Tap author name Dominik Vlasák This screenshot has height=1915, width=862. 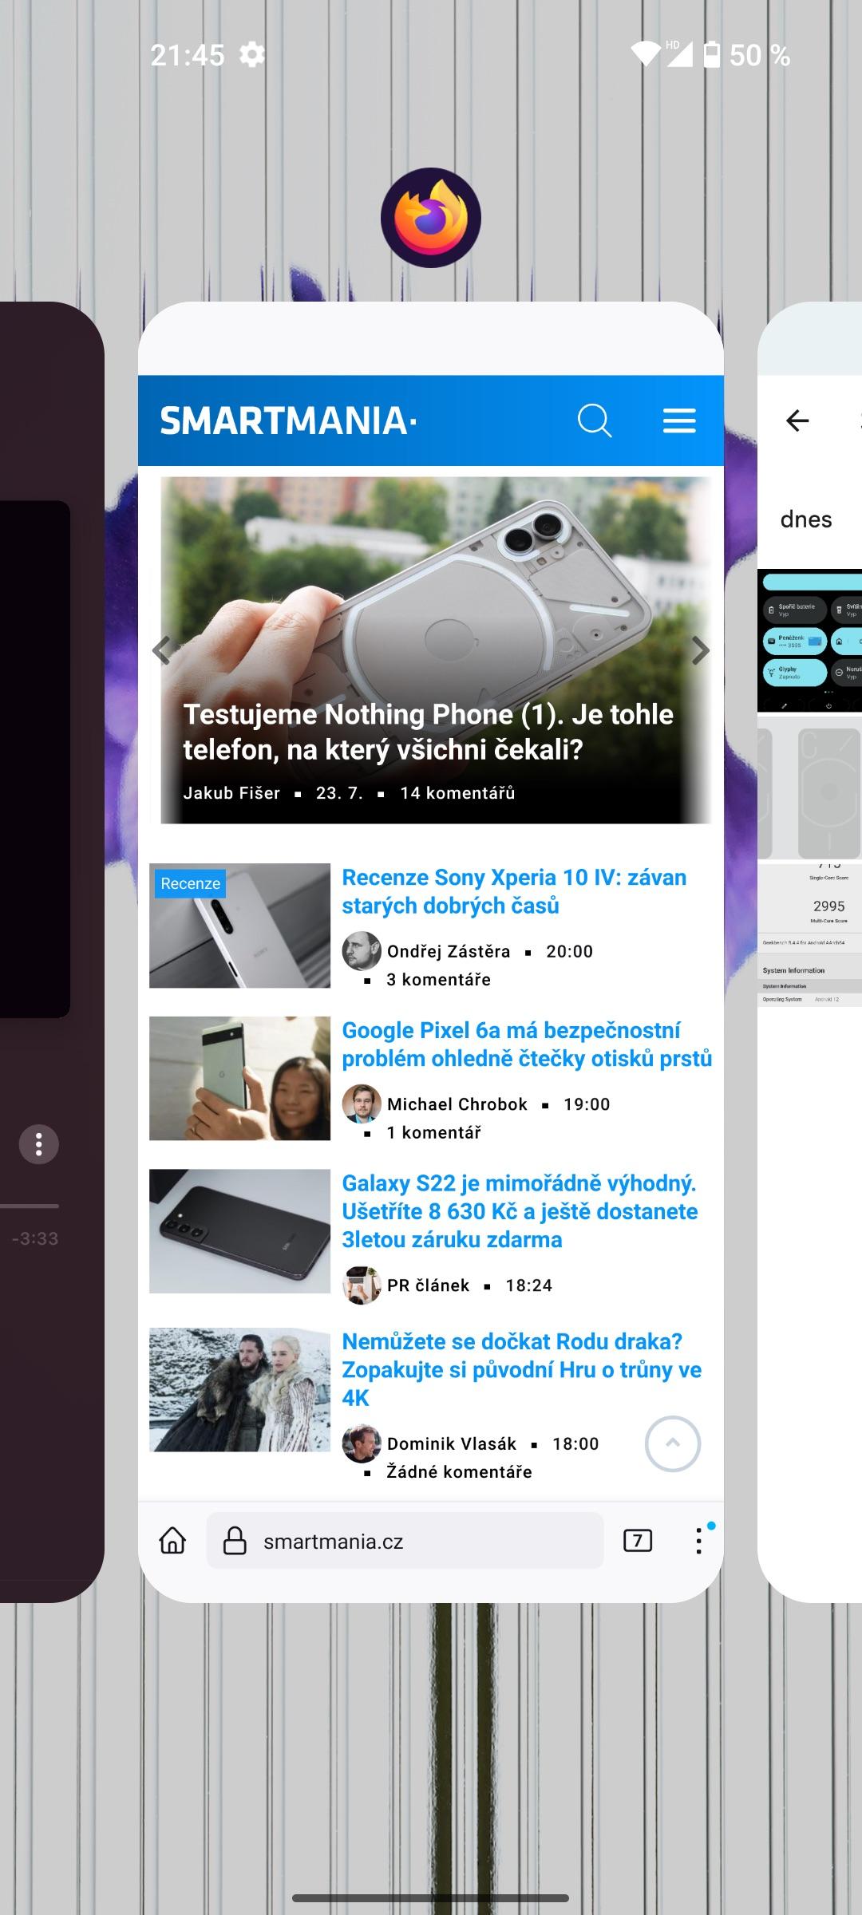click(x=452, y=1443)
